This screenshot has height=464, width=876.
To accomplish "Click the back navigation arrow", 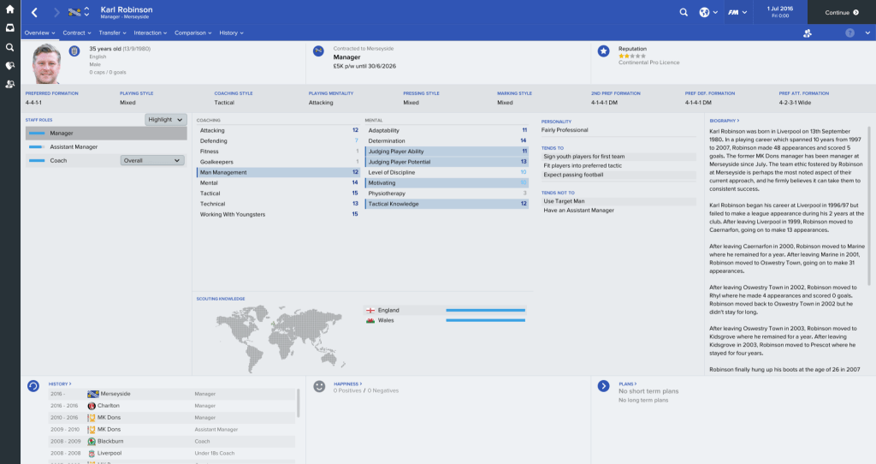I will 34,13.
